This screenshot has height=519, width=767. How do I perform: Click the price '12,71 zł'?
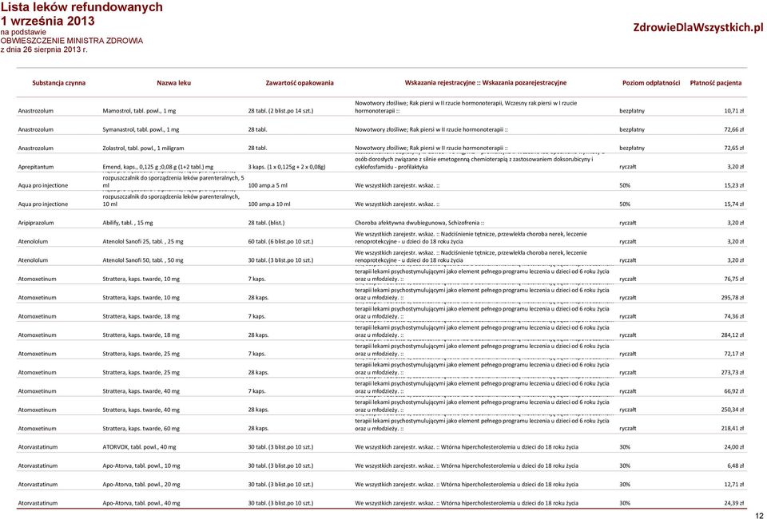coord(733,485)
